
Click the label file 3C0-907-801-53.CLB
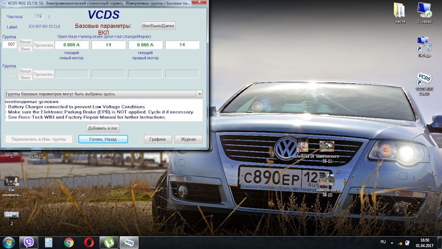click(x=44, y=27)
